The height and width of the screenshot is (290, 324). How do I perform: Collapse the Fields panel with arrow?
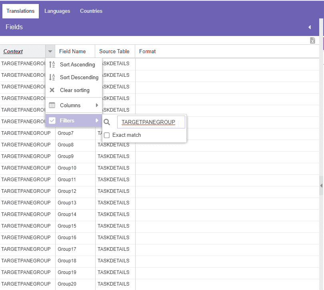[x=310, y=27]
